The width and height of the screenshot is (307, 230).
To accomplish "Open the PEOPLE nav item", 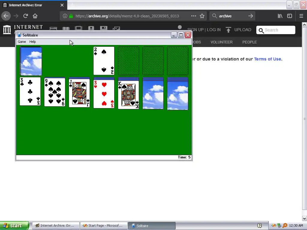I will (x=249, y=42).
